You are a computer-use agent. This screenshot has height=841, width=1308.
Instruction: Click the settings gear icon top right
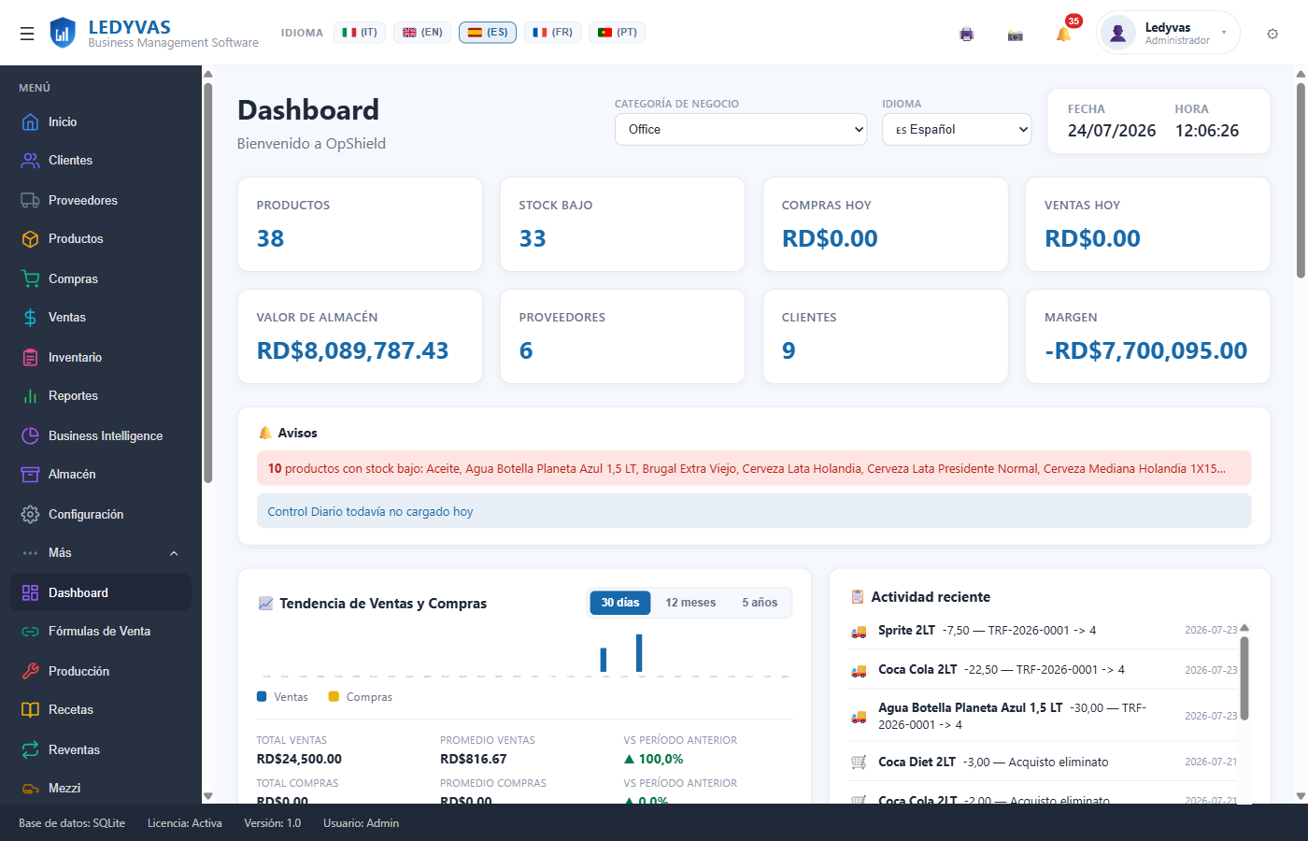(1272, 34)
